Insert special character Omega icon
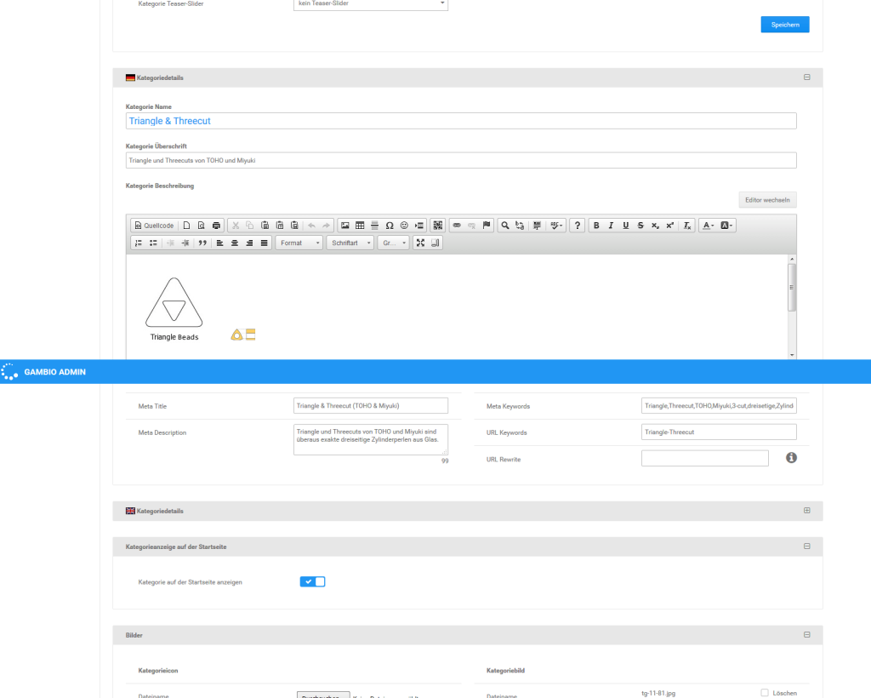 click(x=389, y=226)
